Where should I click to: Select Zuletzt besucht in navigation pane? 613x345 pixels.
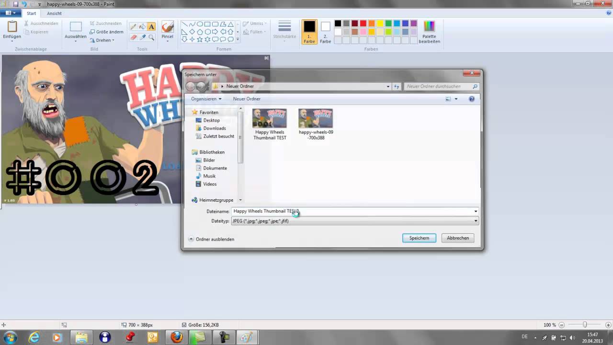(x=218, y=136)
